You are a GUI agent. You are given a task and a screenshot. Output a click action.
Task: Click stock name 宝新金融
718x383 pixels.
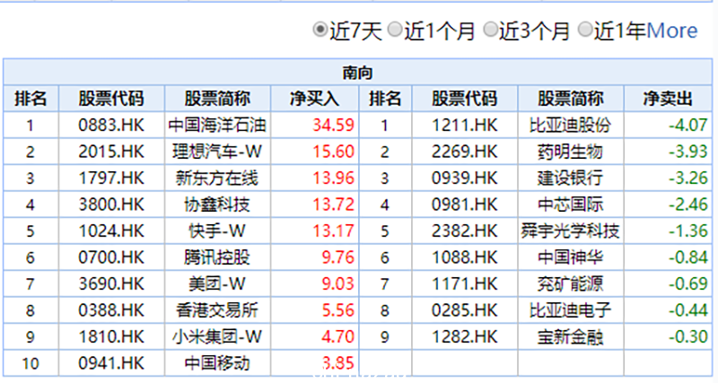click(x=570, y=336)
